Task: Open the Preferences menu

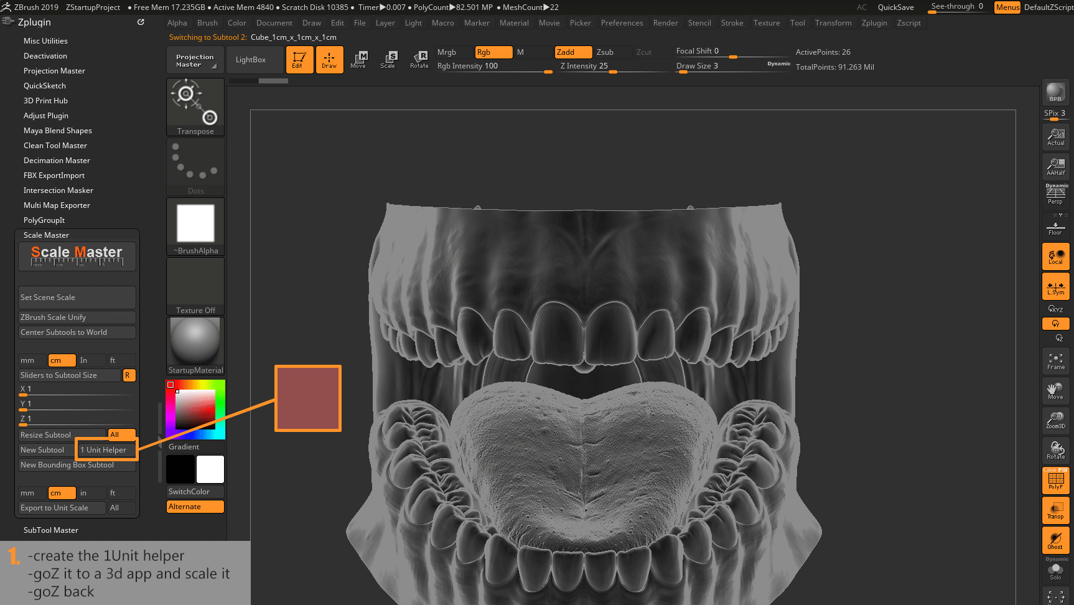Action: click(622, 23)
